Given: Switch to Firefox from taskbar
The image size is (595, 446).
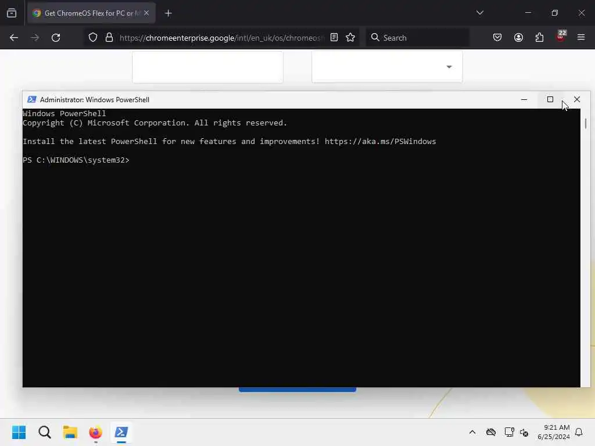Looking at the screenshot, I should (x=96, y=432).
